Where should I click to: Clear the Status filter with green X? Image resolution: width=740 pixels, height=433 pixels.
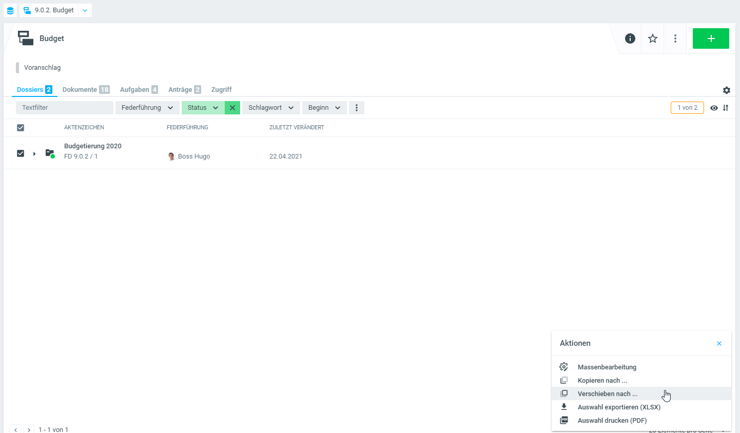[x=232, y=108]
